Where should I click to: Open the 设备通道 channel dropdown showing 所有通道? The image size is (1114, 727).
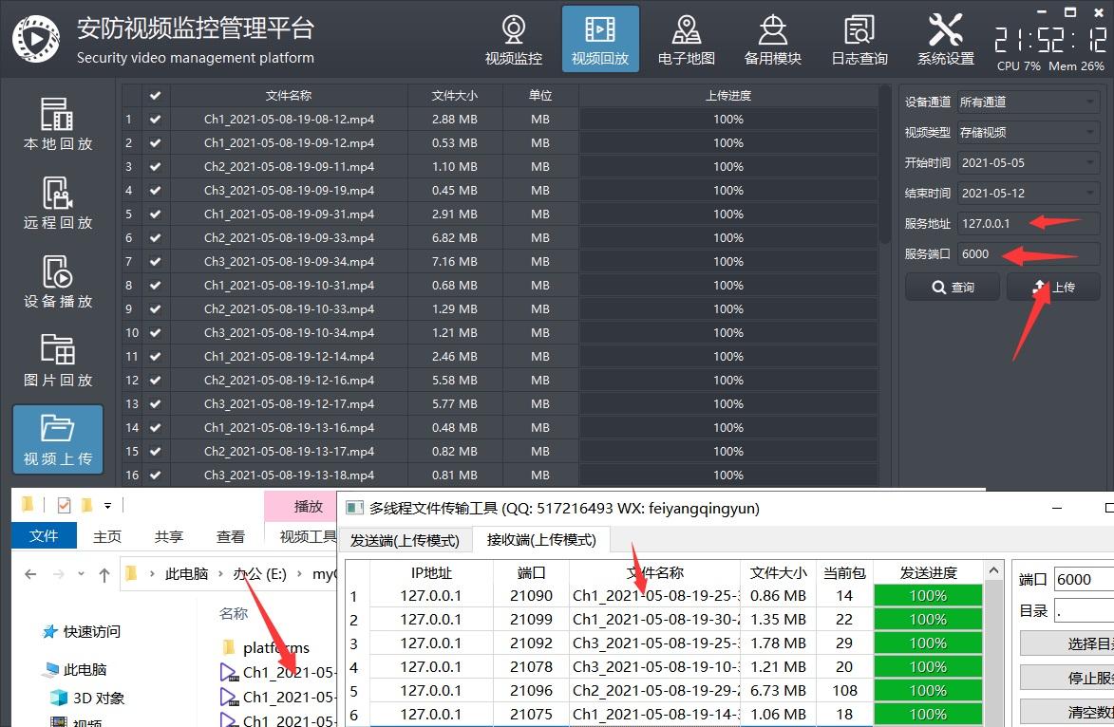tap(1029, 102)
